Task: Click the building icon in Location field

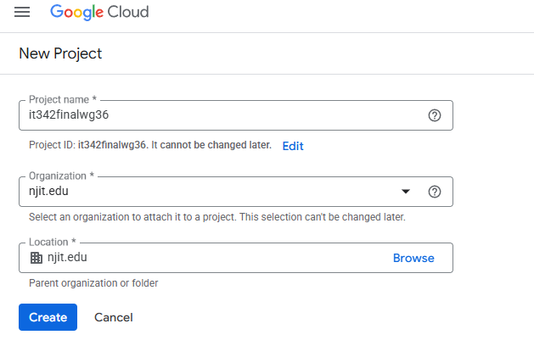Action: click(36, 258)
